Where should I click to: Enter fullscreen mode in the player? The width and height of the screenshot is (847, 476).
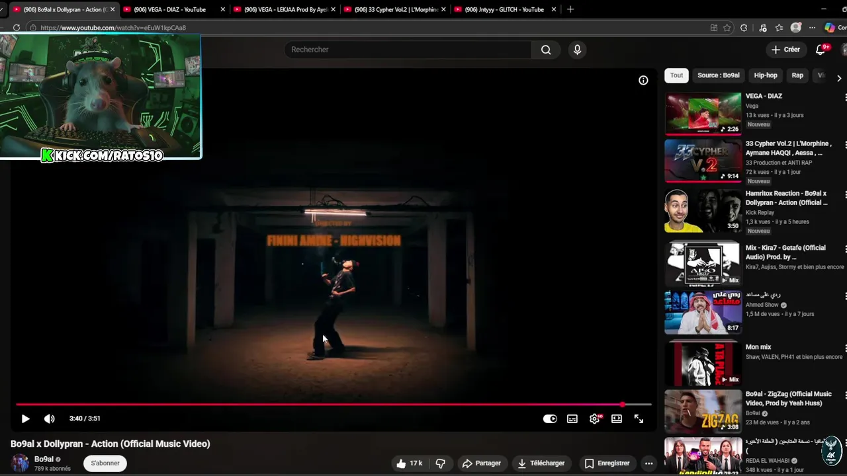[x=639, y=418]
